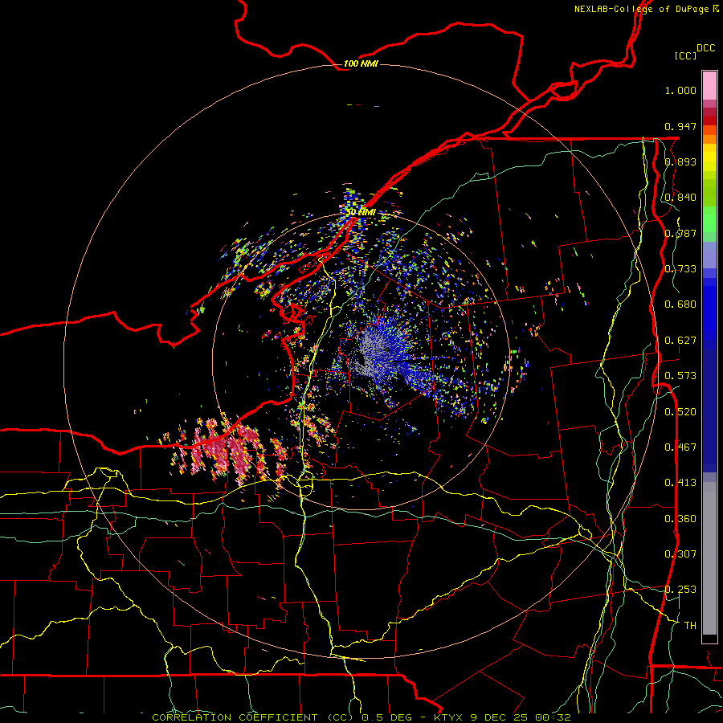This screenshot has width=723, height=723.
Task: Click the 50 NMI range ring label
Action: [x=361, y=212]
